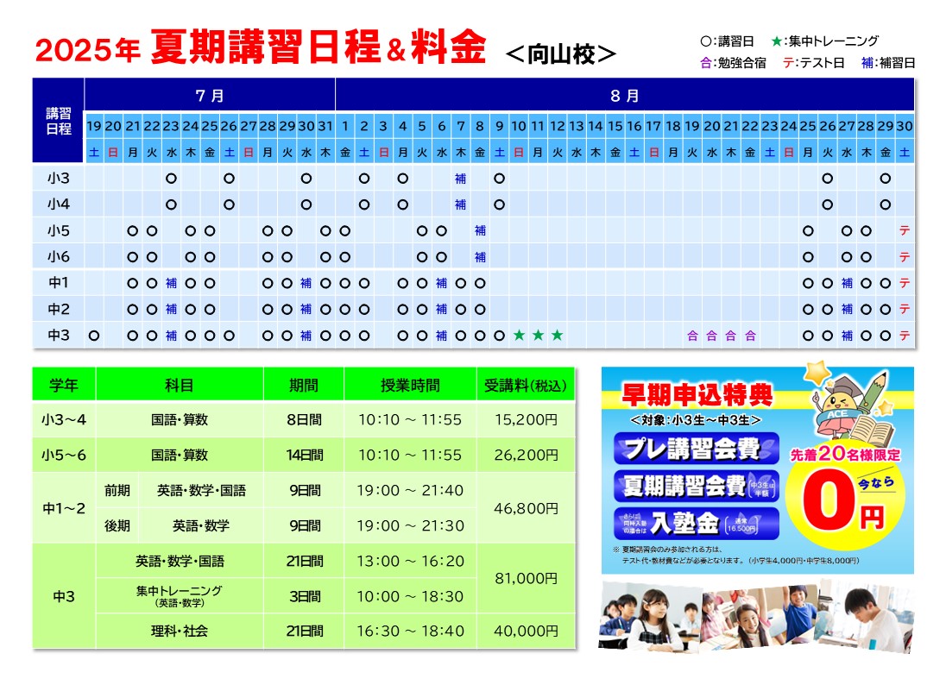The image size is (946, 685).
Task: Click the ＜向山校＞ school name
Action: point(560,54)
